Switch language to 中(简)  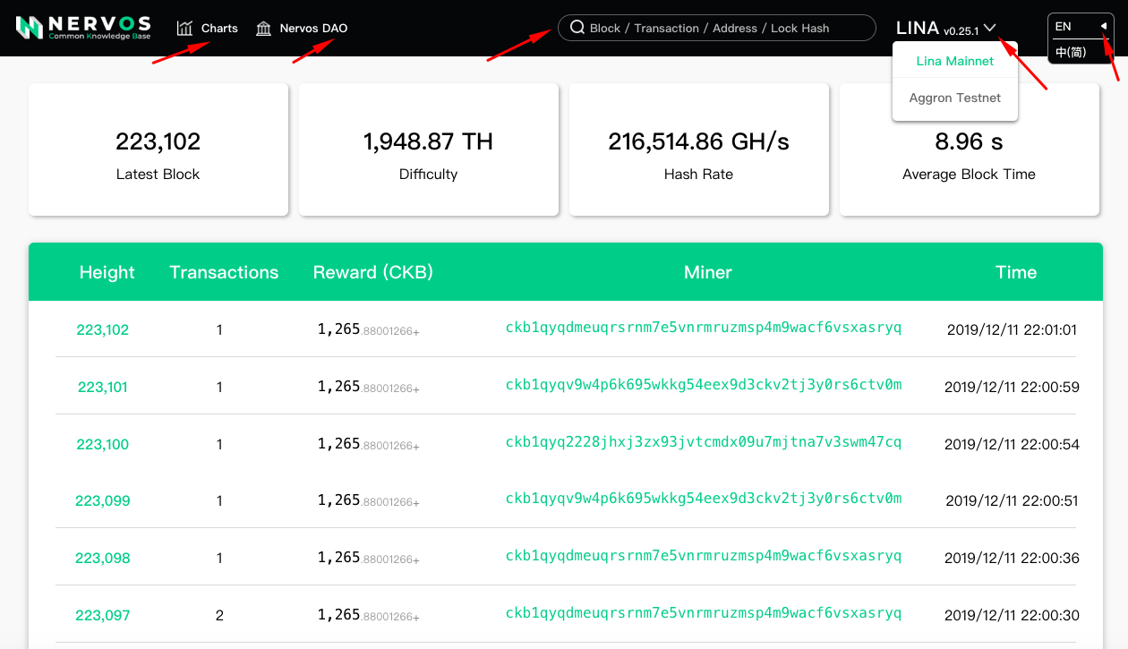[x=1071, y=52]
